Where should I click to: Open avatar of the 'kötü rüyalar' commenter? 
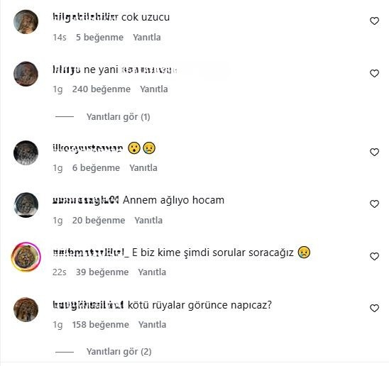click(x=26, y=309)
